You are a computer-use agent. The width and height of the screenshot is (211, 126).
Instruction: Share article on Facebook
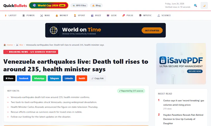tap(24, 78)
